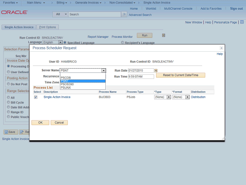Select PSUNX from the server list
Viewport: 246px width, 185px height.
66,87
